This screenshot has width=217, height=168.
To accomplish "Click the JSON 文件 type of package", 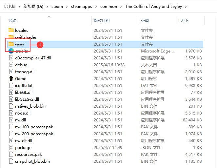I will pyautogui.click(x=151, y=148).
